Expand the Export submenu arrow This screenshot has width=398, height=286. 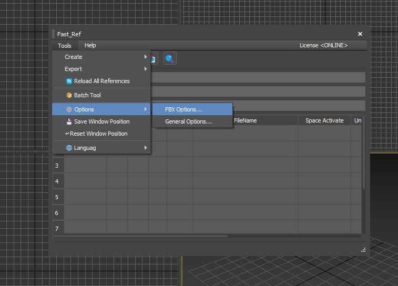(x=146, y=69)
